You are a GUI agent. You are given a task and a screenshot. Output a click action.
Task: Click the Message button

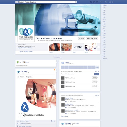click(90, 39)
